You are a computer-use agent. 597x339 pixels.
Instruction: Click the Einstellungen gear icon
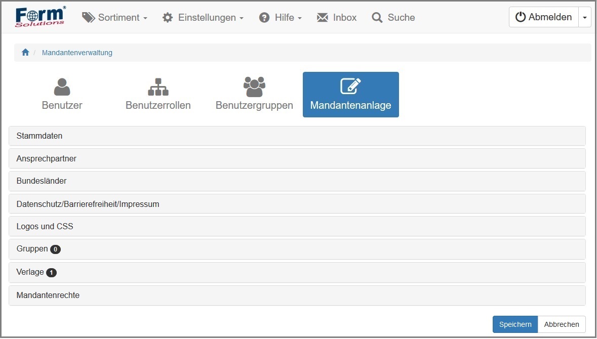168,18
